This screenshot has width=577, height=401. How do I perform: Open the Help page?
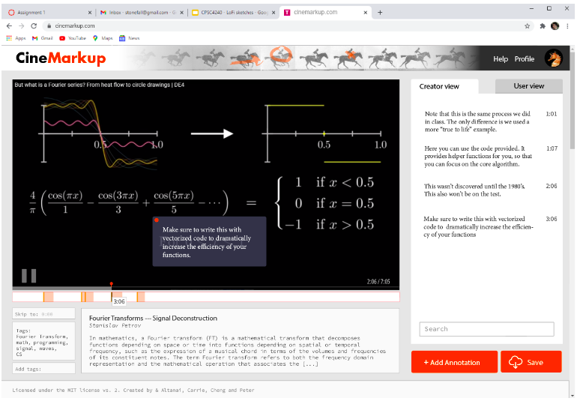click(501, 59)
